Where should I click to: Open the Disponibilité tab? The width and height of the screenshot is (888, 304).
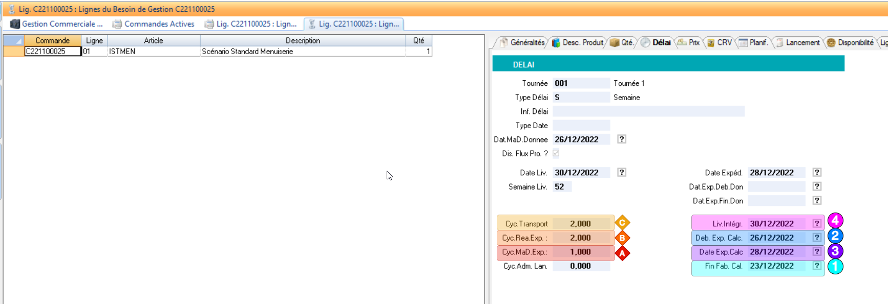pos(851,42)
